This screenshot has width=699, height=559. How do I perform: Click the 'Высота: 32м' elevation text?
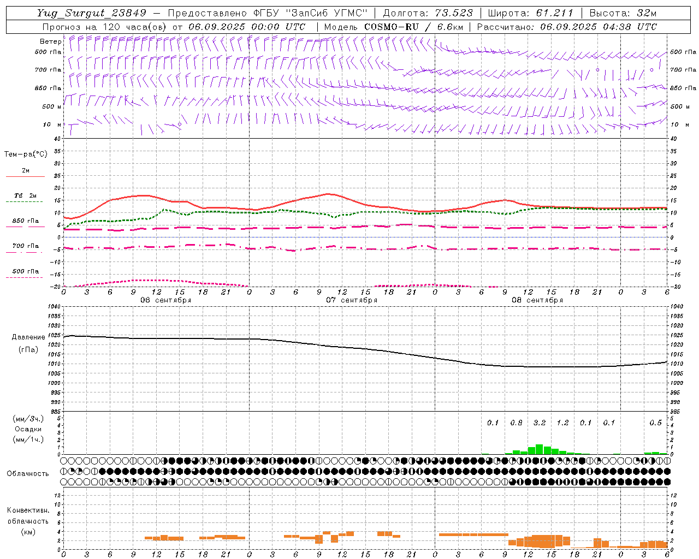click(x=623, y=13)
